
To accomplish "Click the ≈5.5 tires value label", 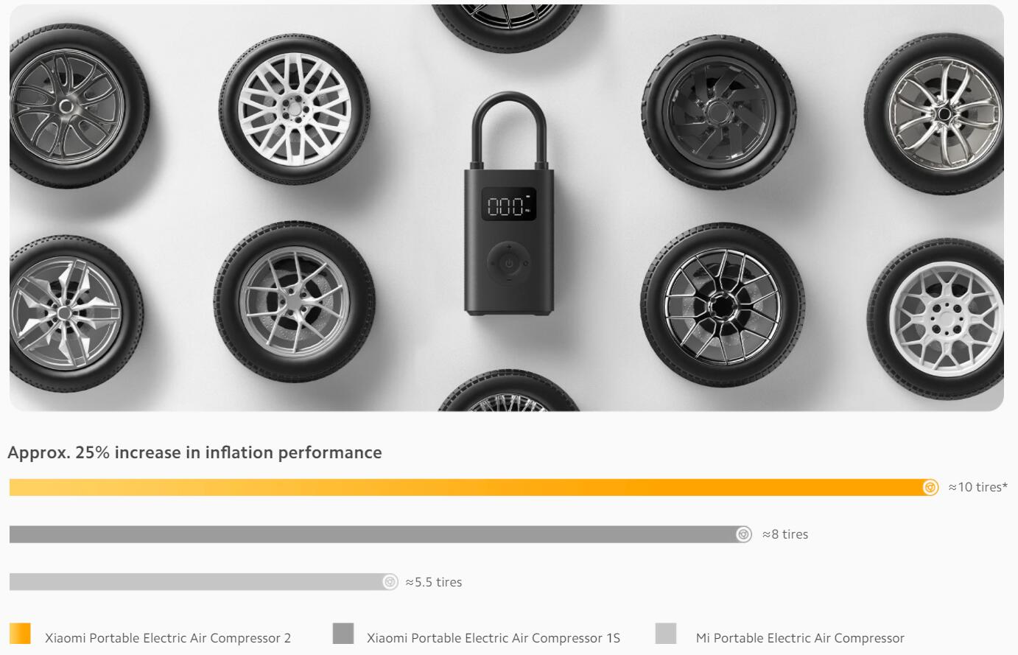I will 434,582.
